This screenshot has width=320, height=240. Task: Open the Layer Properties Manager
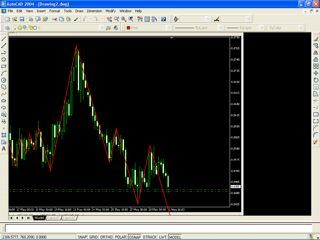pyautogui.click(x=7, y=28)
